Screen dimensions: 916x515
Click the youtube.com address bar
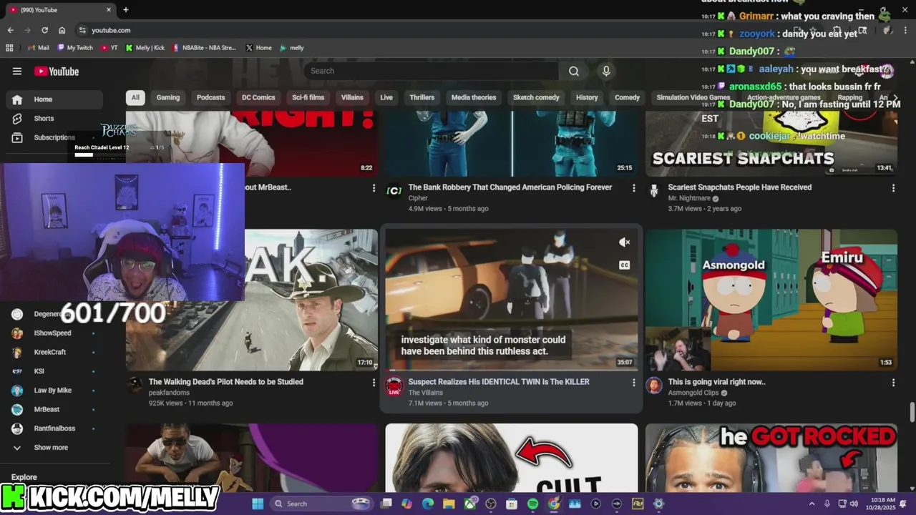click(111, 30)
